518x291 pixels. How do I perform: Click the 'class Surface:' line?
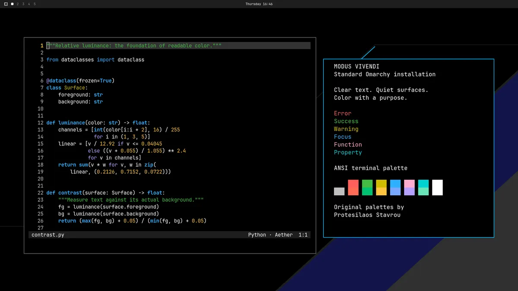67,88
